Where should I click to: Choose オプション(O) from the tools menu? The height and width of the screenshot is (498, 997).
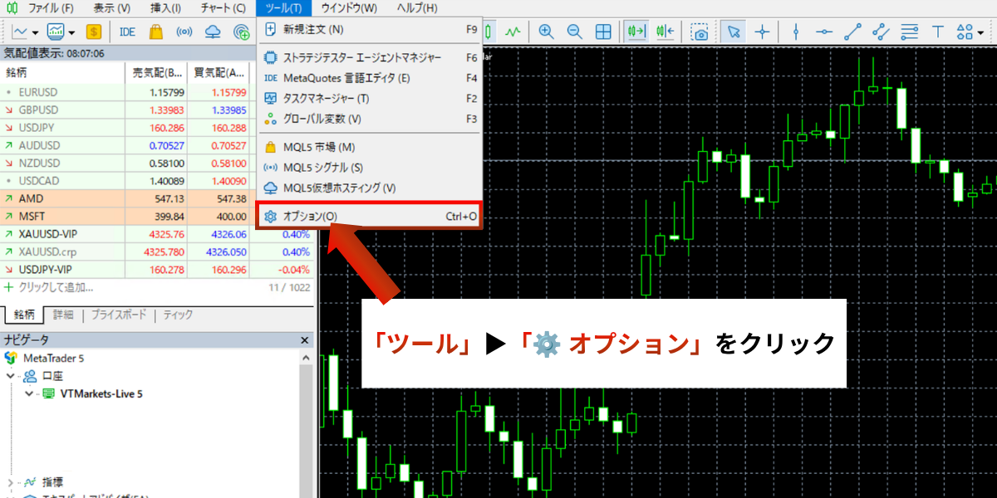(x=371, y=216)
